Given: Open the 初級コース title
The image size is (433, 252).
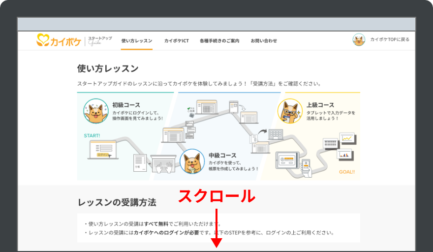Looking at the screenshot, I should coord(126,105).
